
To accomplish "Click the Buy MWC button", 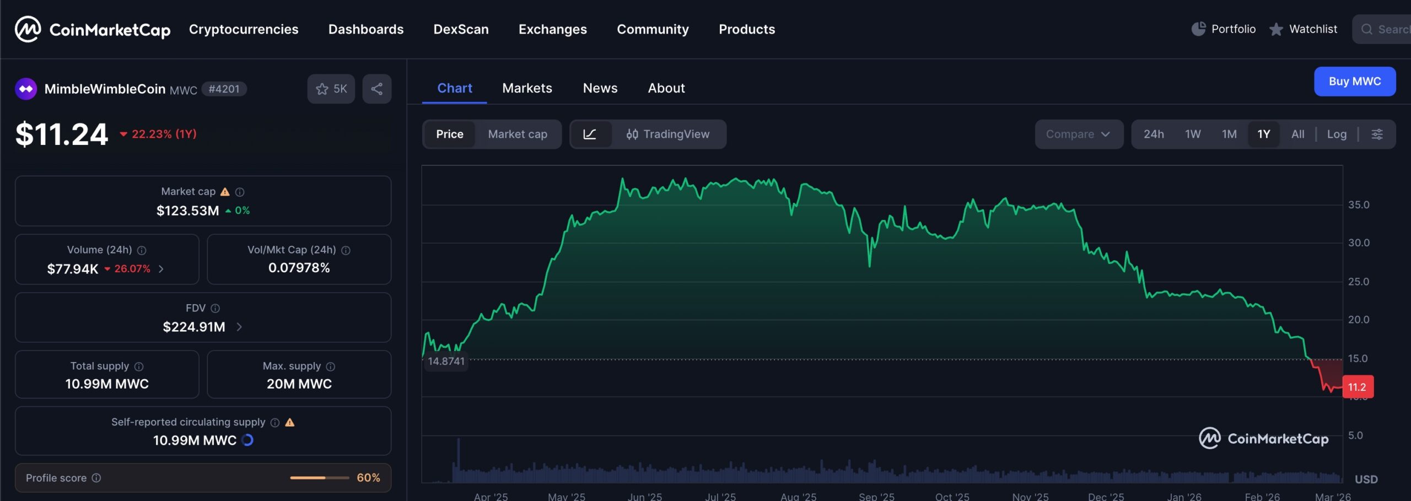I will (1354, 81).
